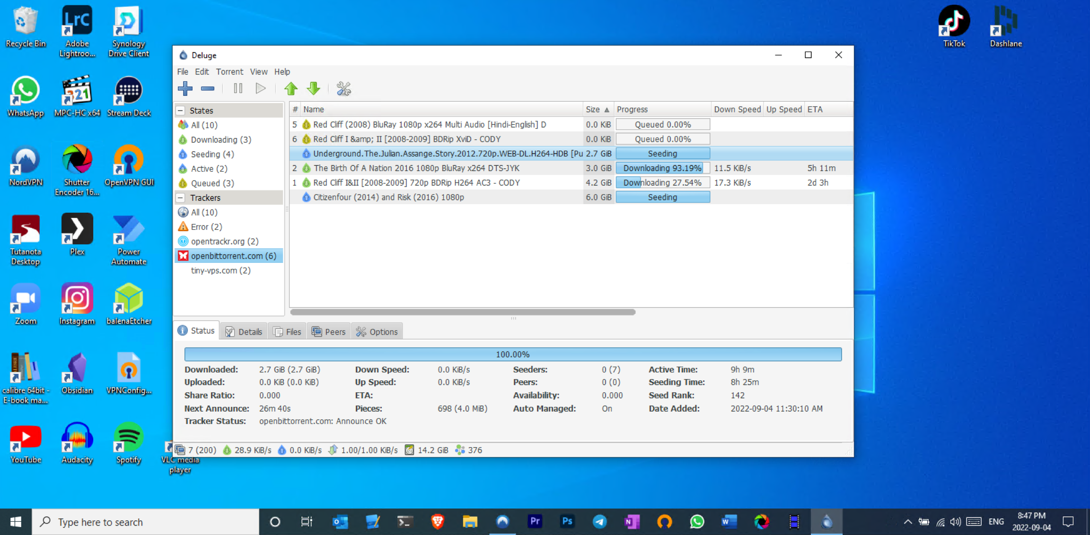Switch to the Status tab

point(196,331)
